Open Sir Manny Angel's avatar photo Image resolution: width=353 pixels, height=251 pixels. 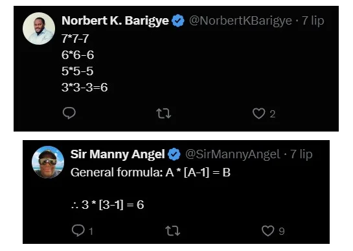pyautogui.click(x=48, y=162)
